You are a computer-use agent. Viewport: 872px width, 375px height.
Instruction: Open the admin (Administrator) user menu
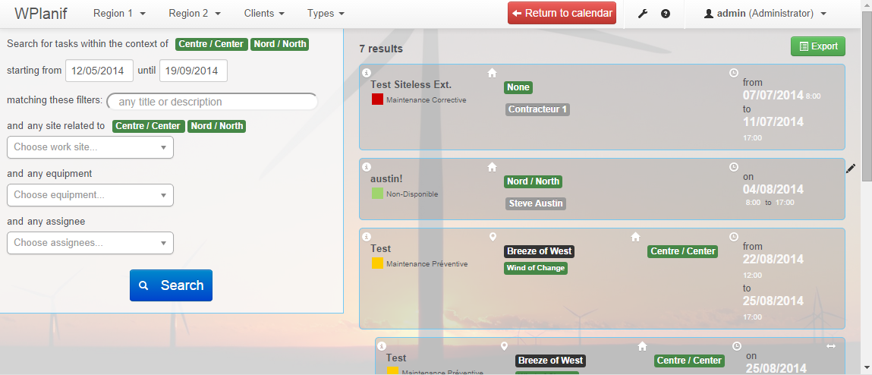point(765,14)
